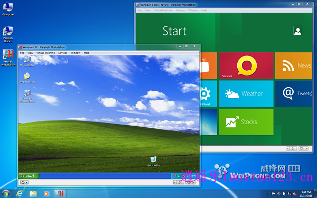Open Virtual Machine menu in Windows 8 window
Image resolution: width=317 pixels, height=198 pixels.
(163, 11)
